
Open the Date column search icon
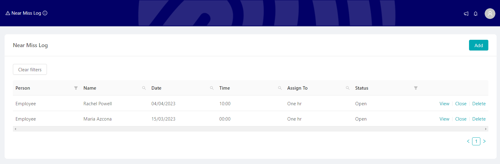[x=212, y=88]
